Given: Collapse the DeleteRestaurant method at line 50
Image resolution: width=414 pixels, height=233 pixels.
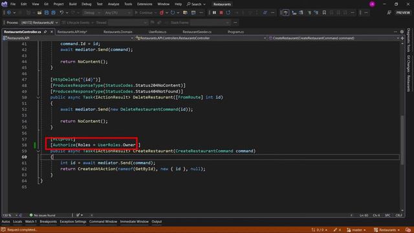Looking at the screenshot, I should coord(38,98).
